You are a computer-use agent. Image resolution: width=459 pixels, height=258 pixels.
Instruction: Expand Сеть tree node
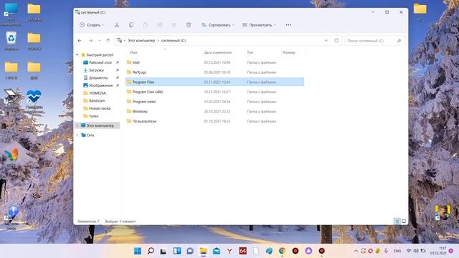tap(77, 135)
